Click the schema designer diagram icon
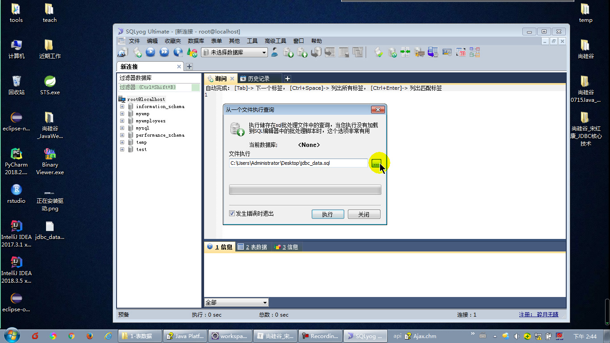Viewport: 610px width, 343px height. click(x=474, y=52)
